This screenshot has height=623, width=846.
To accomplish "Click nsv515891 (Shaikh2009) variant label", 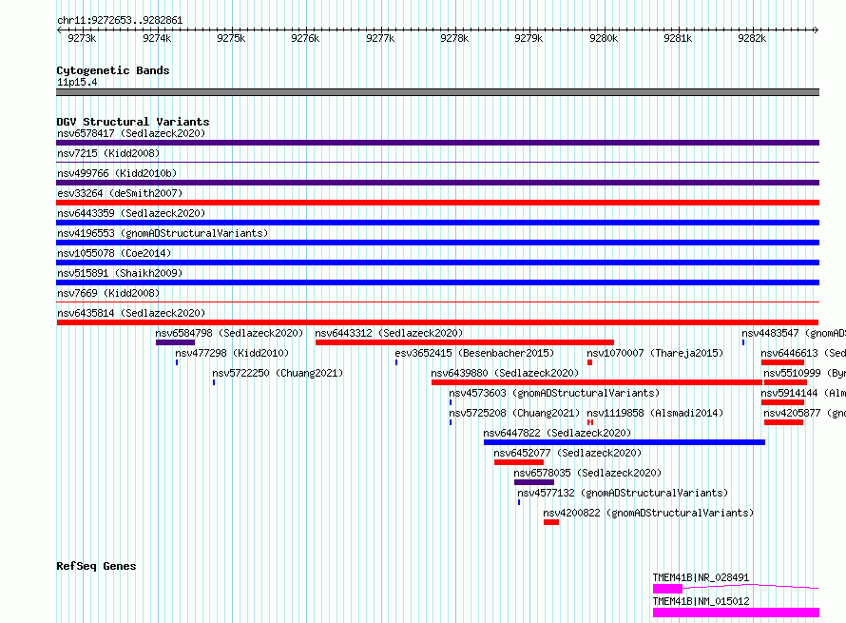I will point(120,273).
